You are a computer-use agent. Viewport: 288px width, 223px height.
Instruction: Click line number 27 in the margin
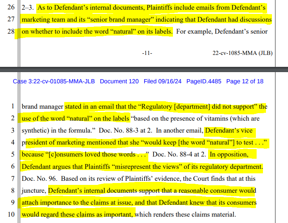click(x=11, y=19)
